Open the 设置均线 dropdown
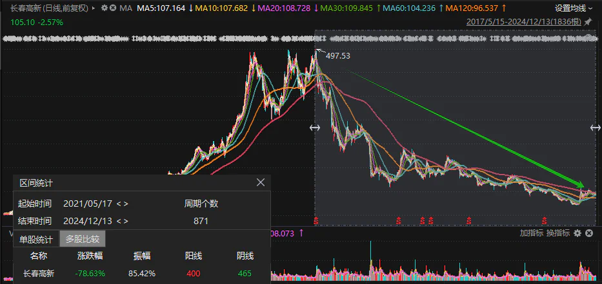 574,8
